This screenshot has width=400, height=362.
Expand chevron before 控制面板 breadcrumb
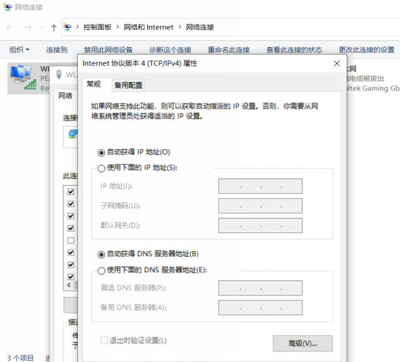(x=77, y=27)
